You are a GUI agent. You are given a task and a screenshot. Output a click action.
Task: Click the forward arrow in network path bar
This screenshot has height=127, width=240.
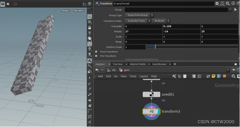pyautogui.click(x=102, y=70)
